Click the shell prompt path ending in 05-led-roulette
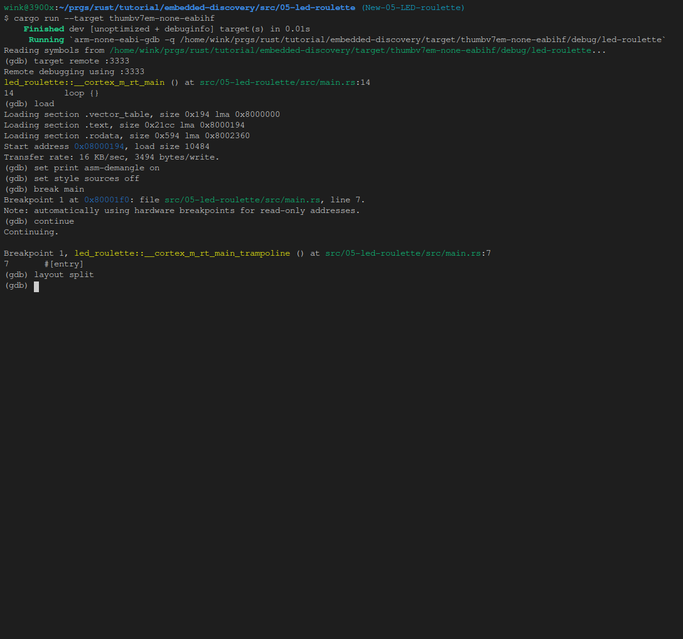The width and height of the screenshot is (683, 639). click(207, 8)
